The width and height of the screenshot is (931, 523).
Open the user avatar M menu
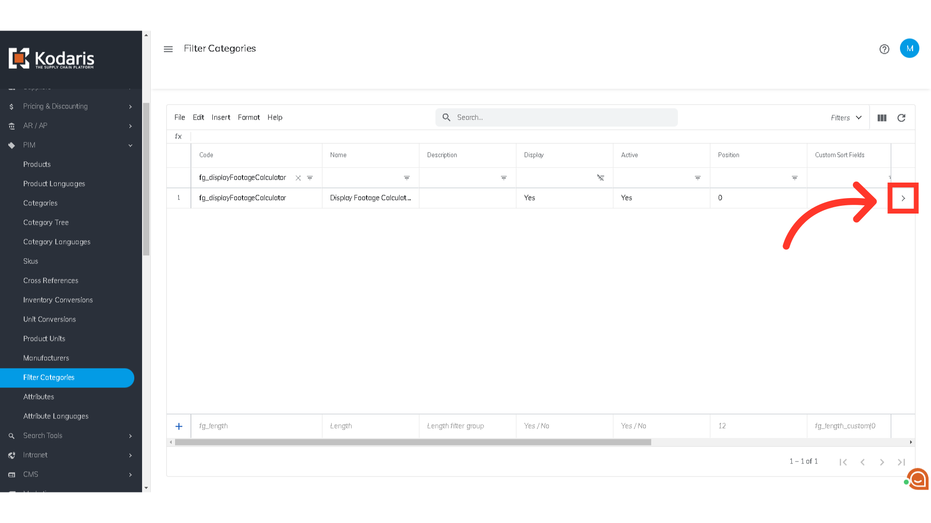click(909, 48)
